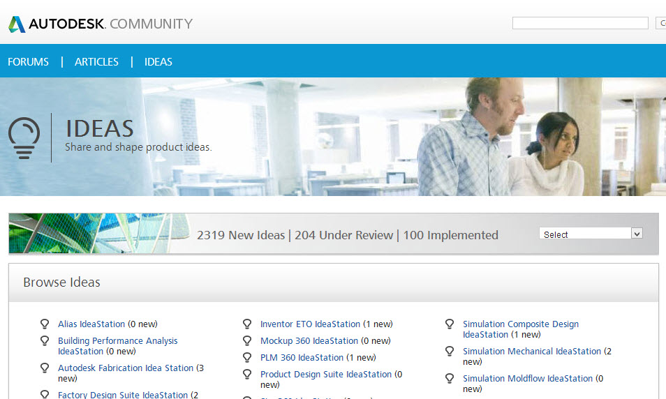The image size is (666, 399).
Task: Click into the top search input field
Action: pos(580,23)
